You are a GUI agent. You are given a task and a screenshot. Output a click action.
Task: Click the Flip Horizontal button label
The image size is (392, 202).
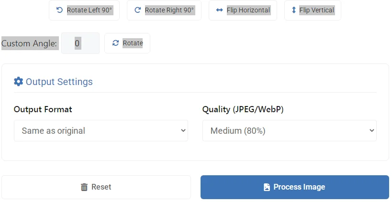click(x=248, y=10)
